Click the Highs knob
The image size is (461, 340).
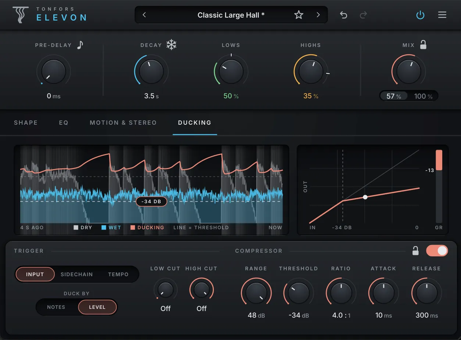pyautogui.click(x=311, y=72)
